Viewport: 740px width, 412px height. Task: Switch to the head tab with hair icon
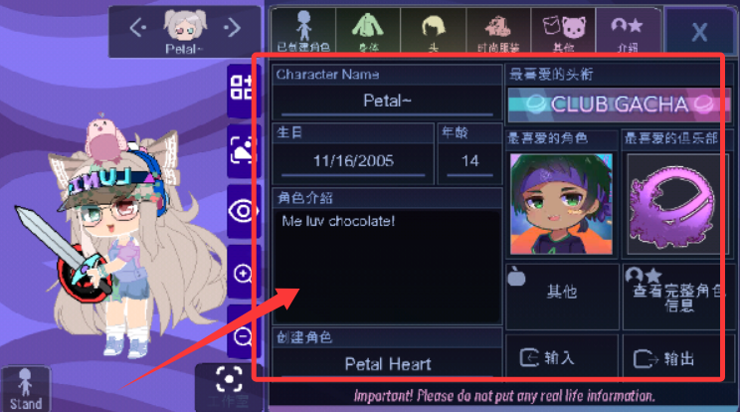[x=433, y=30]
